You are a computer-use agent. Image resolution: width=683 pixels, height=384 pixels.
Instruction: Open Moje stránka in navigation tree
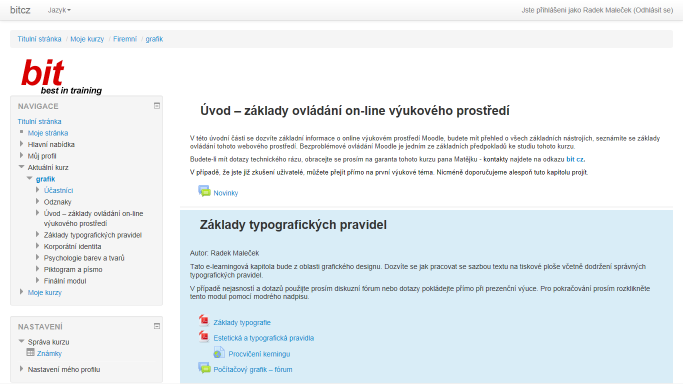[x=48, y=133]
